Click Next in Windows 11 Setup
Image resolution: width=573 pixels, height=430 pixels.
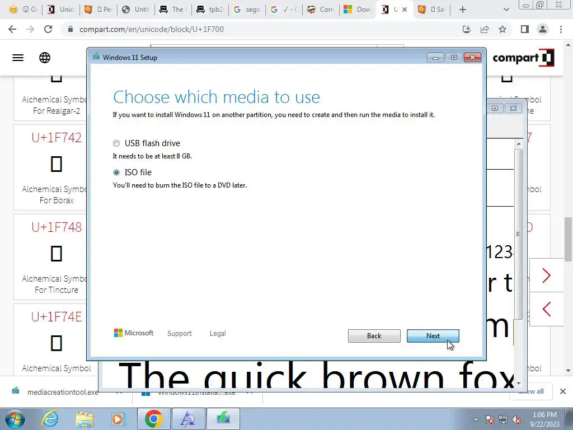click(x=433, y=336)
